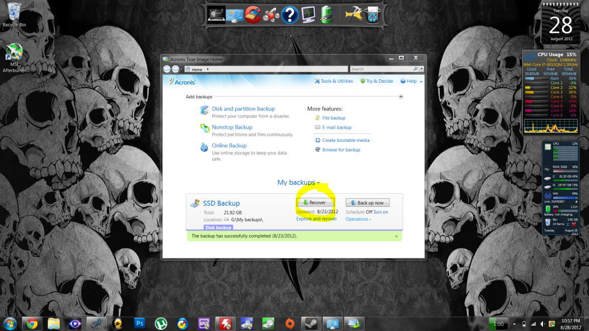Click Disk and partition backup link
The width and height of the screenshot is (589, 331).
pyautogui.click(x=243, y=109)
